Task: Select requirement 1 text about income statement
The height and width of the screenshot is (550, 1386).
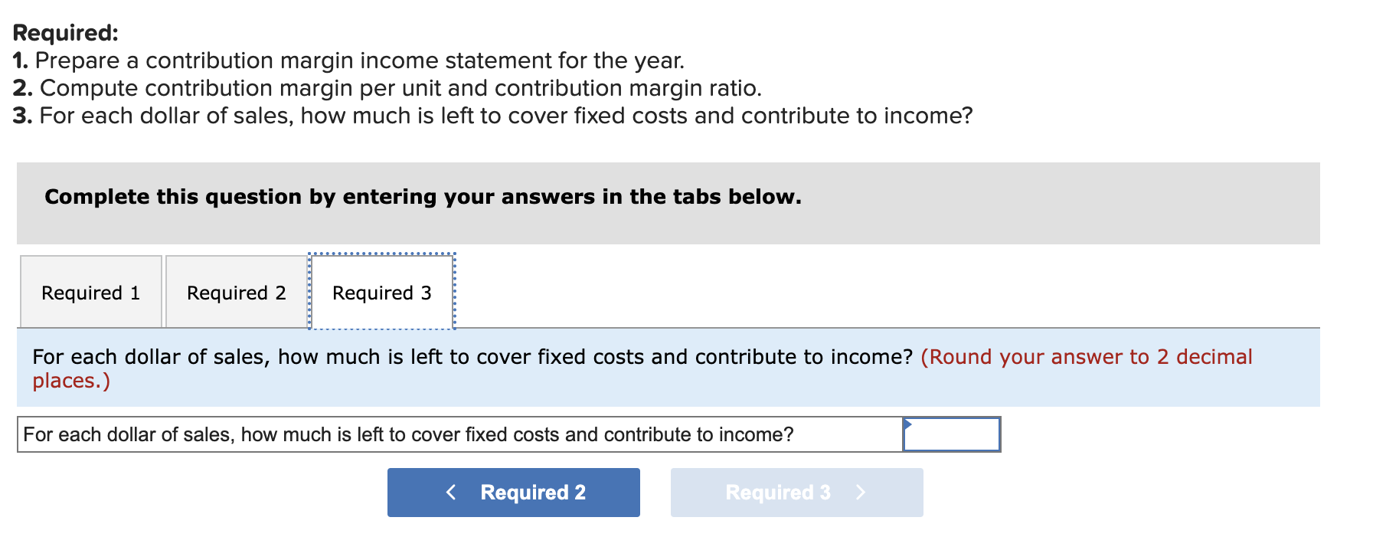Action: [348, 61]
